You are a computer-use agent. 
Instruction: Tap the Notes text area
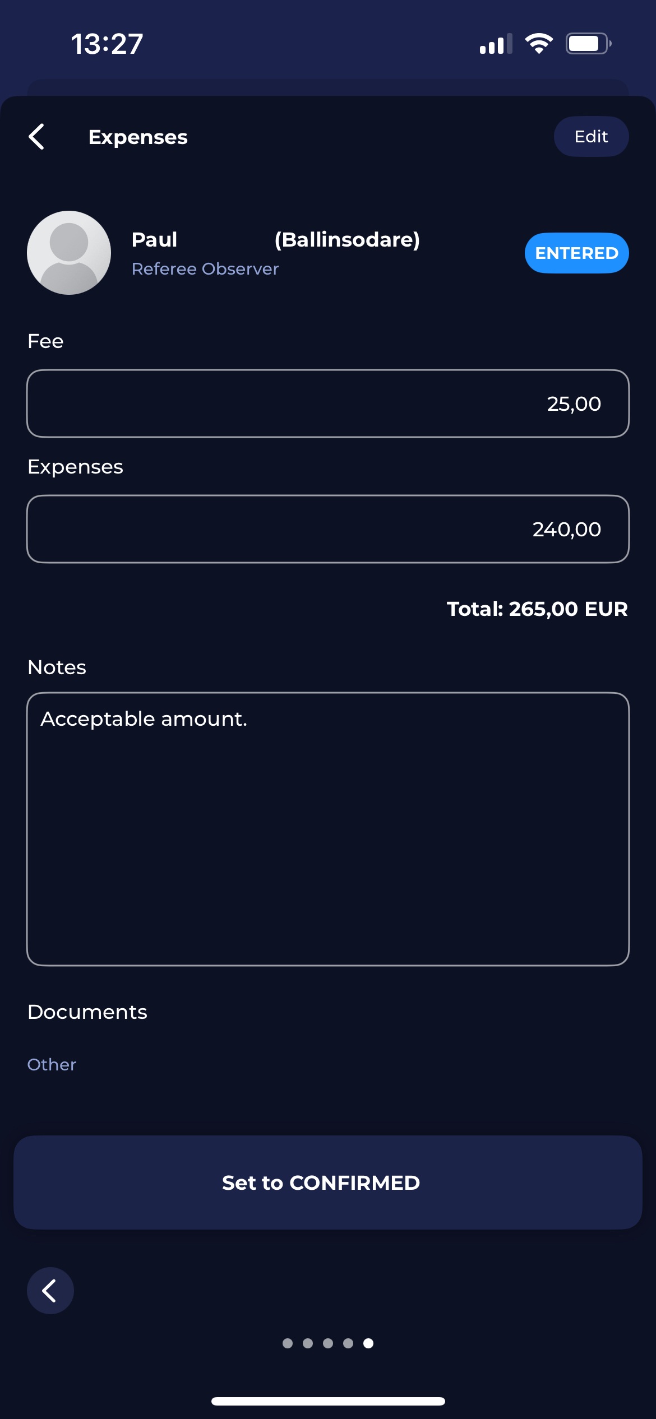point(328,829)
